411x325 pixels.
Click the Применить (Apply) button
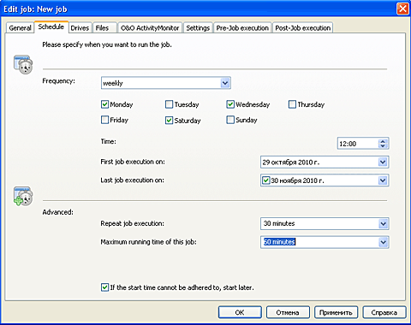point(336,312)
